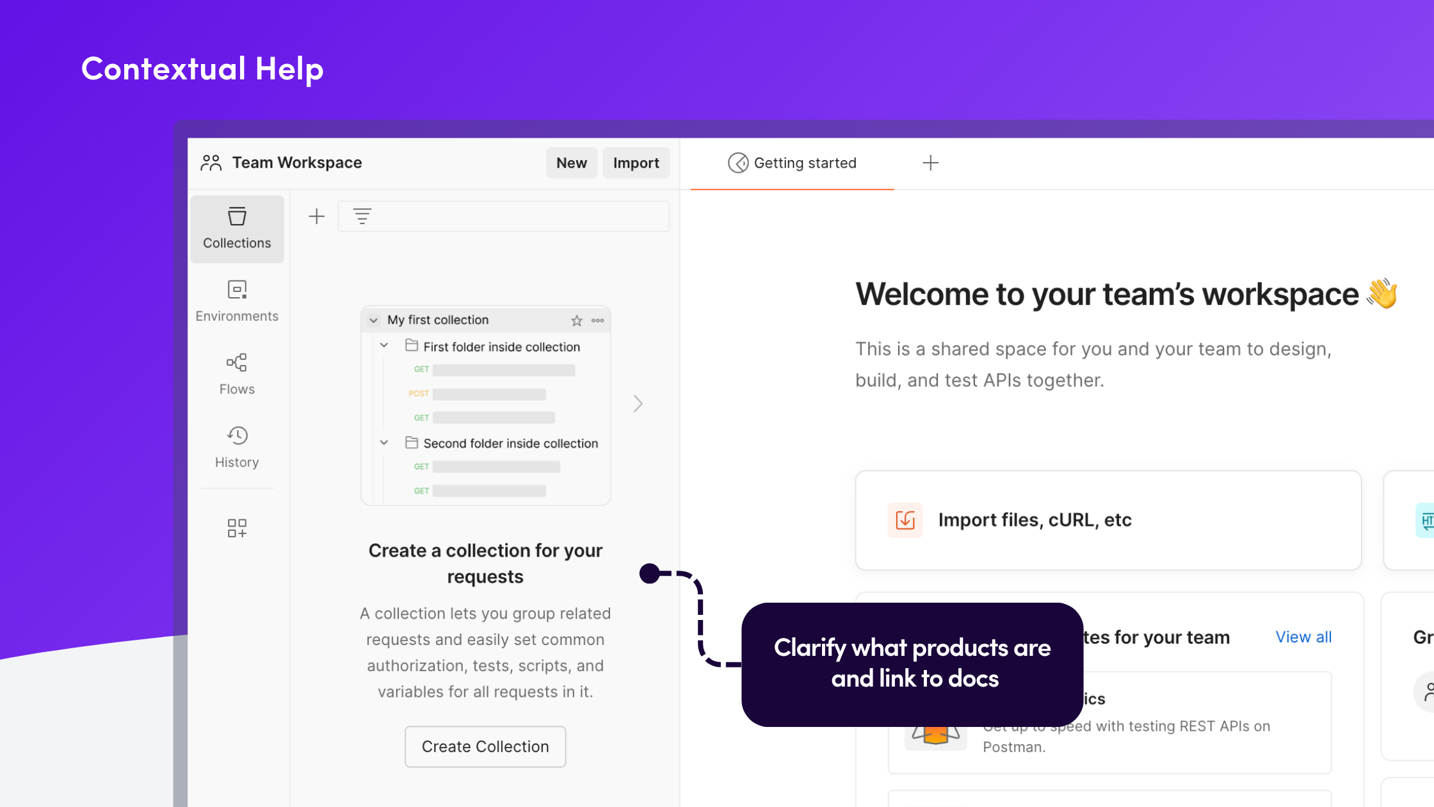
Task: Click the plus icon to add a collection
Action: pos(316,216)
